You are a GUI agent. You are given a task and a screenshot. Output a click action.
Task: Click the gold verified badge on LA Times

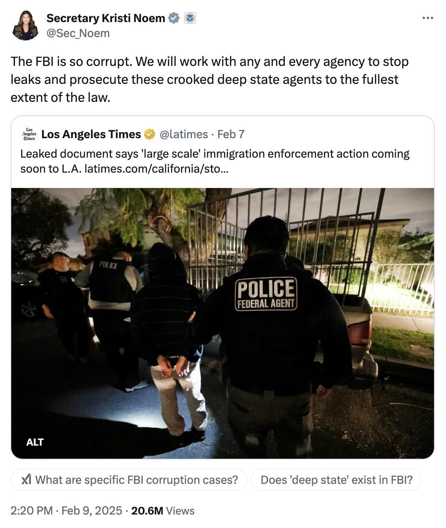(150, 134)
